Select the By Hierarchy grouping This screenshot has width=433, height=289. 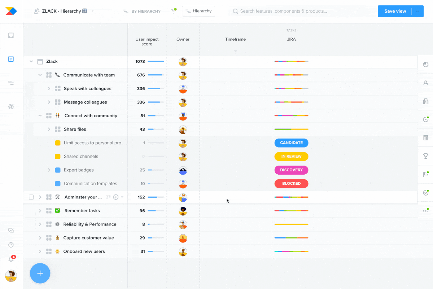click(141, 11)
